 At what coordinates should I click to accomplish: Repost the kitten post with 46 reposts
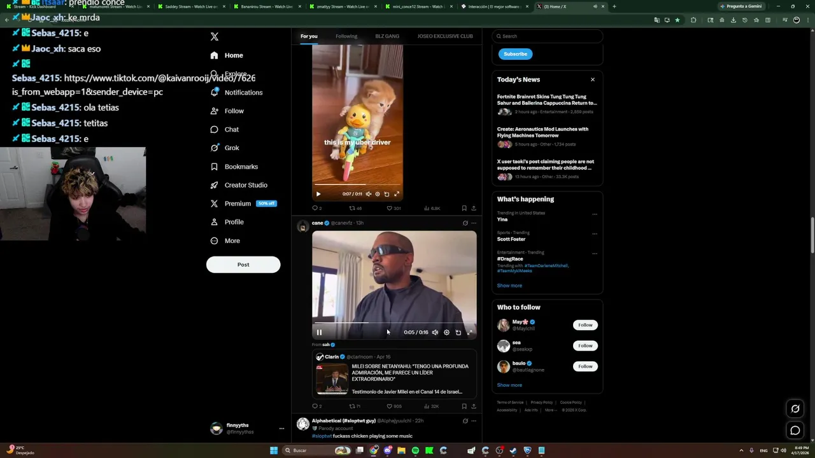(x=355, y=208)
